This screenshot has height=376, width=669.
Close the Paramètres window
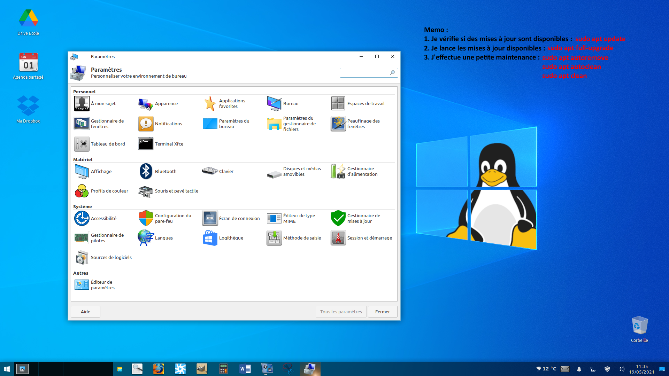393,56
